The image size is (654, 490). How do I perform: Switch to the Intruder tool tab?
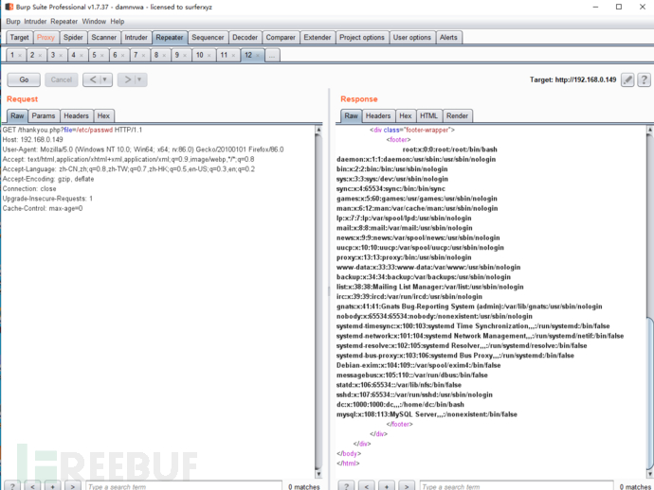(x=136, y=38)
